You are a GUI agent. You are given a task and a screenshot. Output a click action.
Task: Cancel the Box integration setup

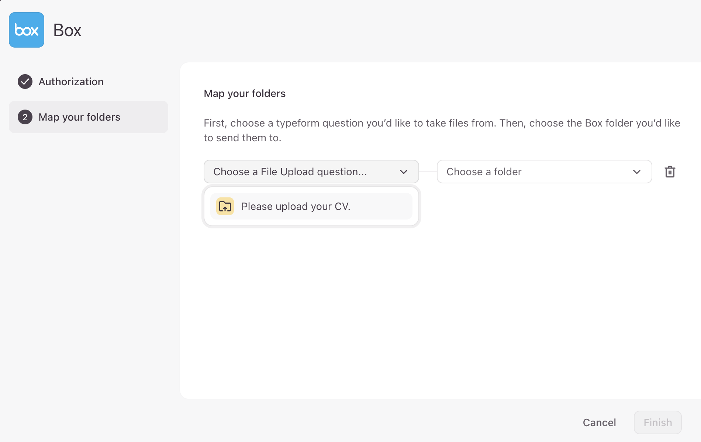600,422
